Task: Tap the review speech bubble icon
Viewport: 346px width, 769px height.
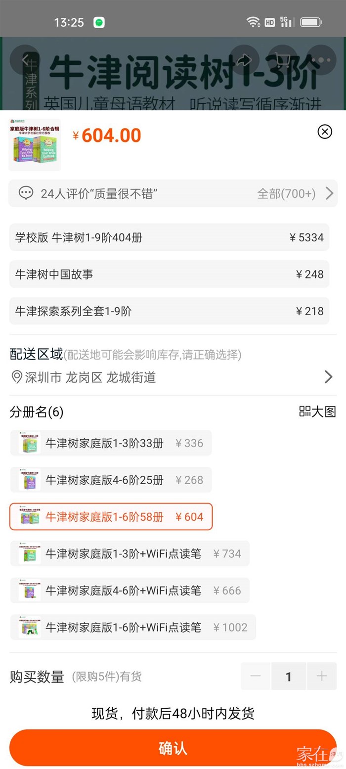Action: (x=26, y=193)
